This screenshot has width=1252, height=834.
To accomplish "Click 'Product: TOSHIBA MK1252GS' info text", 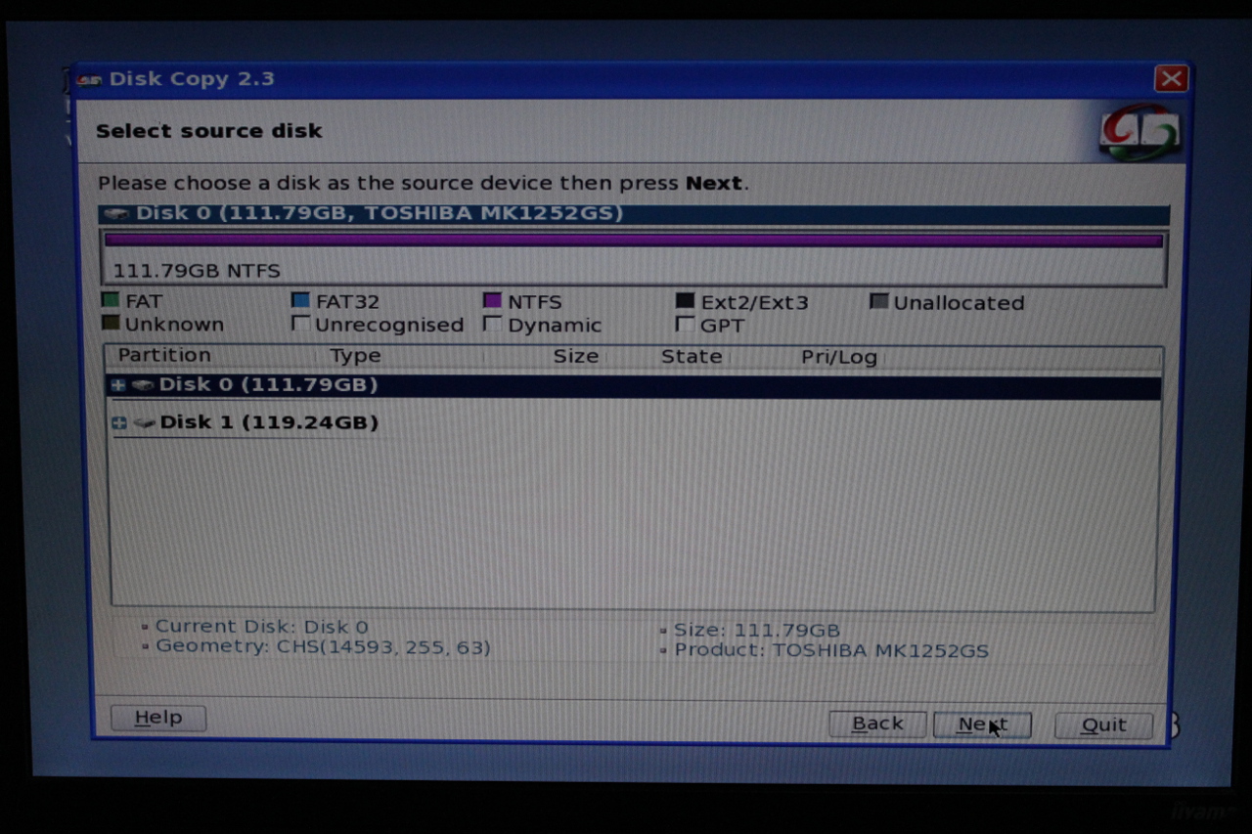I will click(x=831, y=651).
